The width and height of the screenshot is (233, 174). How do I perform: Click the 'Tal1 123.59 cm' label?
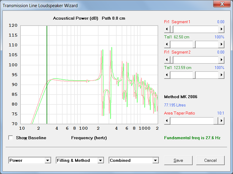[x=178, y=68]
